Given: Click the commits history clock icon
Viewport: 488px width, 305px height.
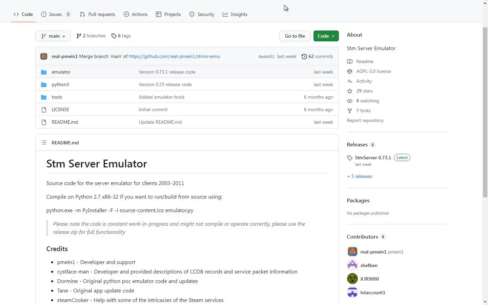Looking at the screenshot, I should tap(304, 56).
